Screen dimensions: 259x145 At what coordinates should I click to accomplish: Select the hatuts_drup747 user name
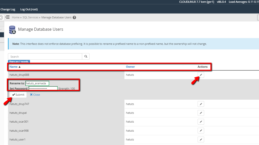tap(19, 104)
